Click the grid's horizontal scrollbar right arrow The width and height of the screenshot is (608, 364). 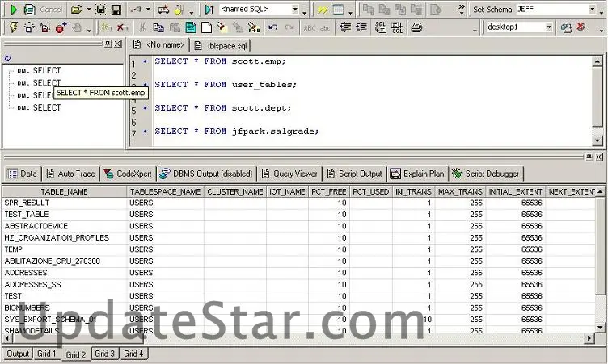click(589, 338)
